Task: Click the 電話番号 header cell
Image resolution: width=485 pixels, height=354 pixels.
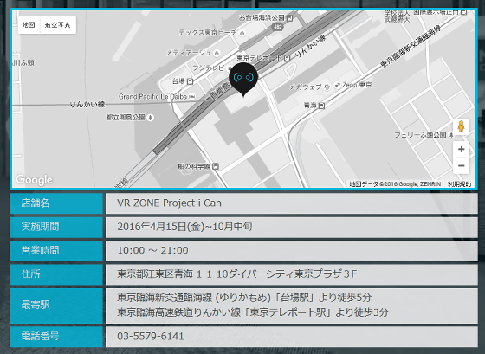Action: [x=56, y=337]
